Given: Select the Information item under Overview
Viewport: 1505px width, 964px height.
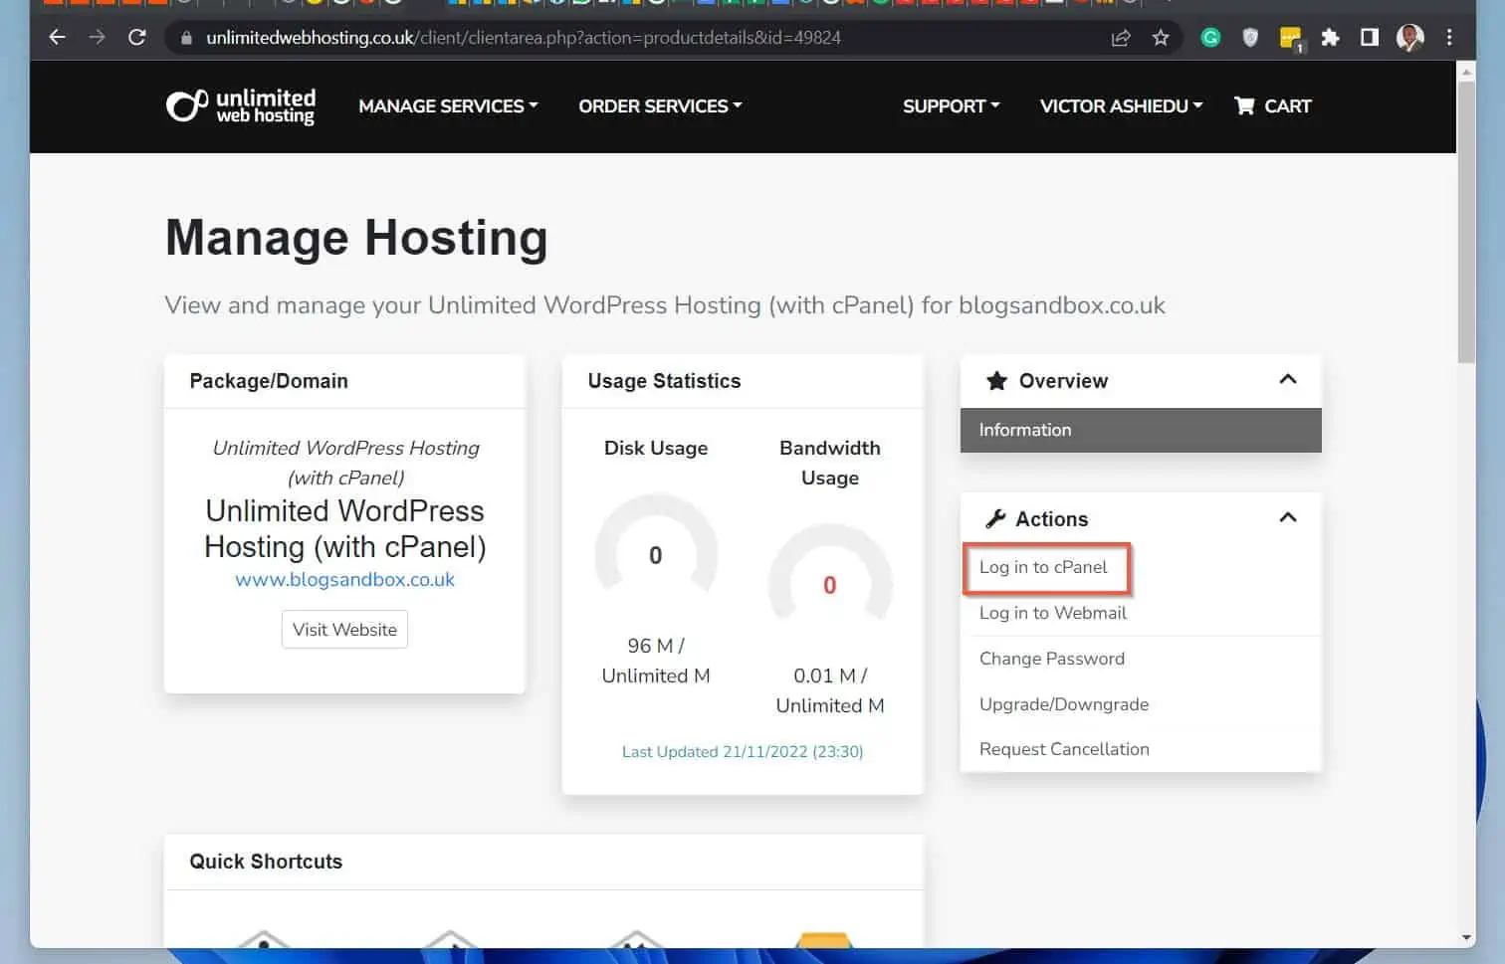Looking at the screenshot, I should click(x=1141, y=430).
